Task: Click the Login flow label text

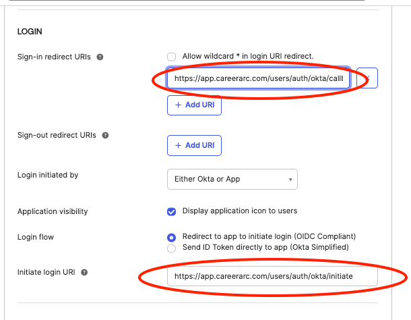Action: coord(36,237)
